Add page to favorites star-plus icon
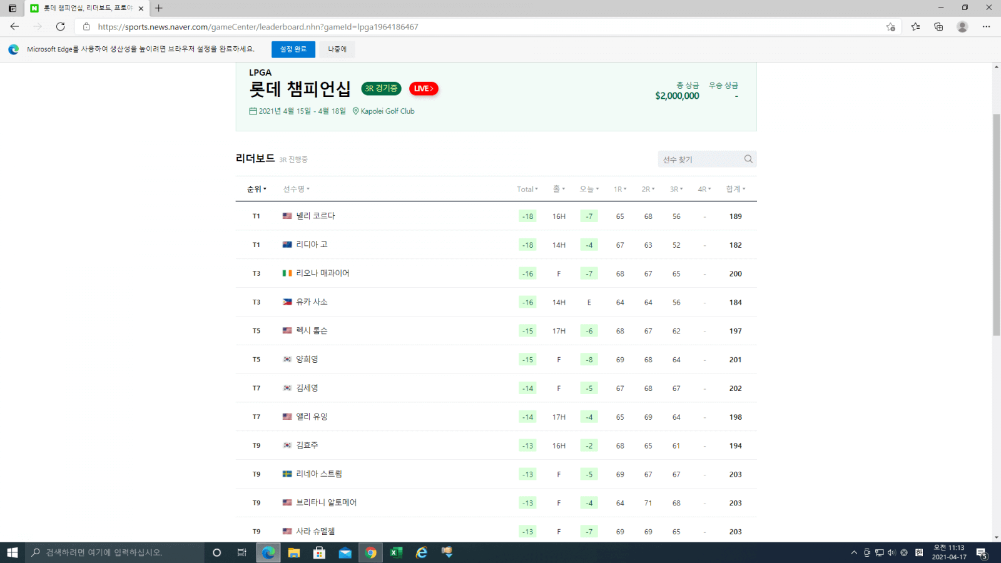The width and height of the screenshot is (1001, 563). pyautogui.click(x=890, y=27)
